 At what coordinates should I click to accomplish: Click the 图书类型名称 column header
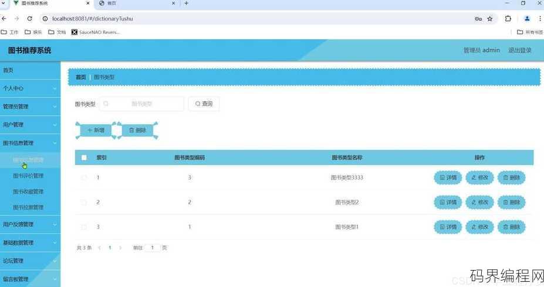point(347,158)
